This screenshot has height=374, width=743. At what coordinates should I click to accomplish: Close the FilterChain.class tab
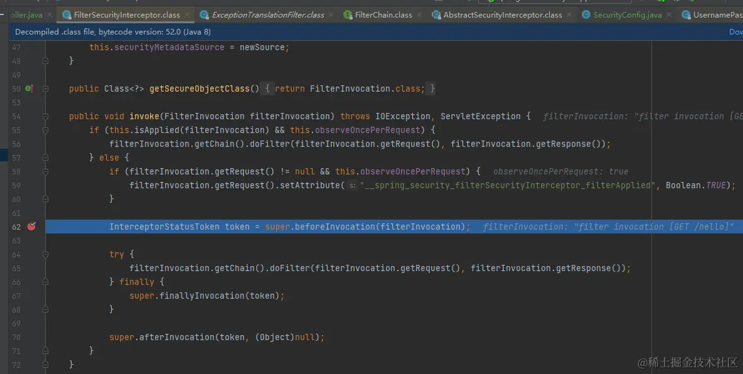(x=419, y=15)
